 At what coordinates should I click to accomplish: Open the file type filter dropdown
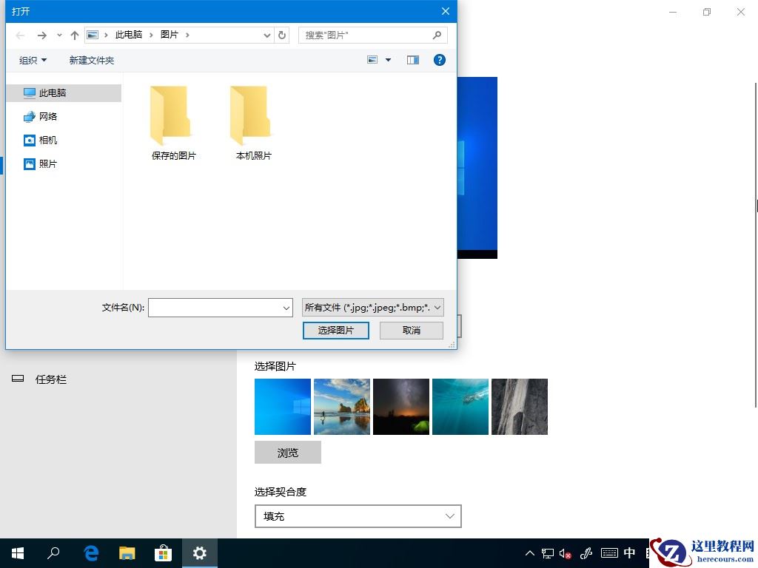[x=372, y=307]
